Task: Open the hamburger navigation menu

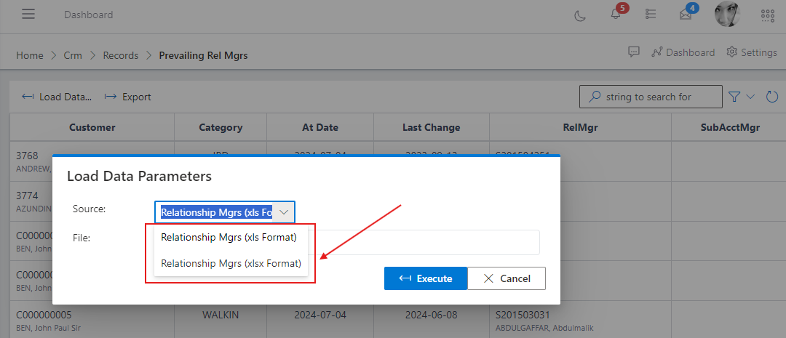Action: pos(28,14)
